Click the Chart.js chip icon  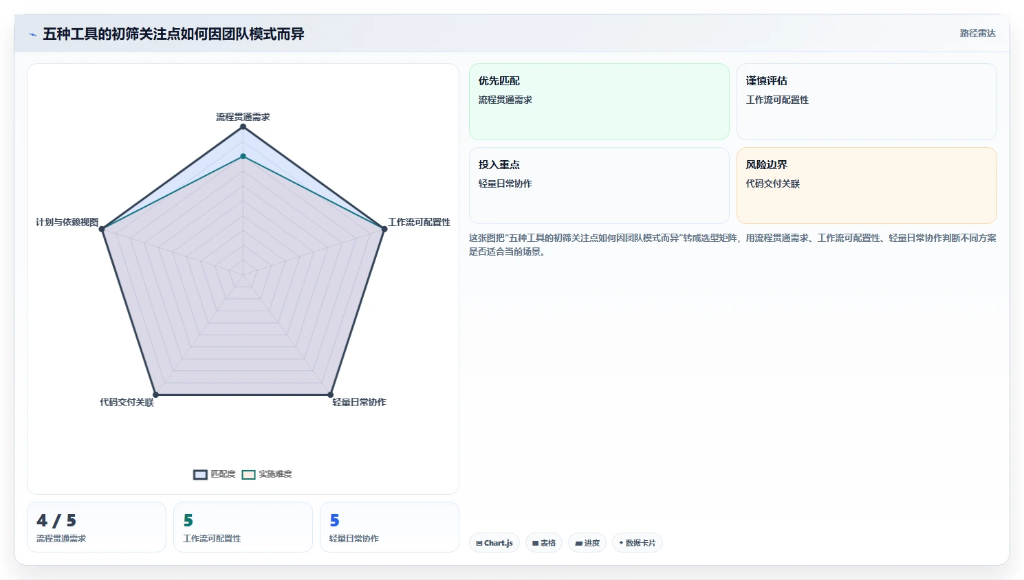(479, 543)
